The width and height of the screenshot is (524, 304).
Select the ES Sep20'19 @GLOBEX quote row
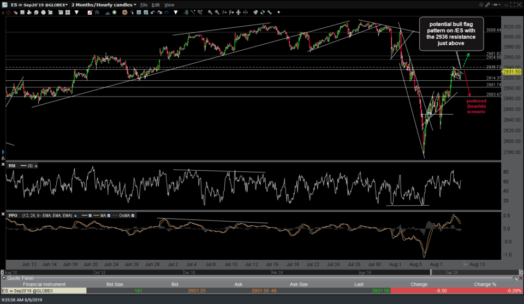click(262, 291)
